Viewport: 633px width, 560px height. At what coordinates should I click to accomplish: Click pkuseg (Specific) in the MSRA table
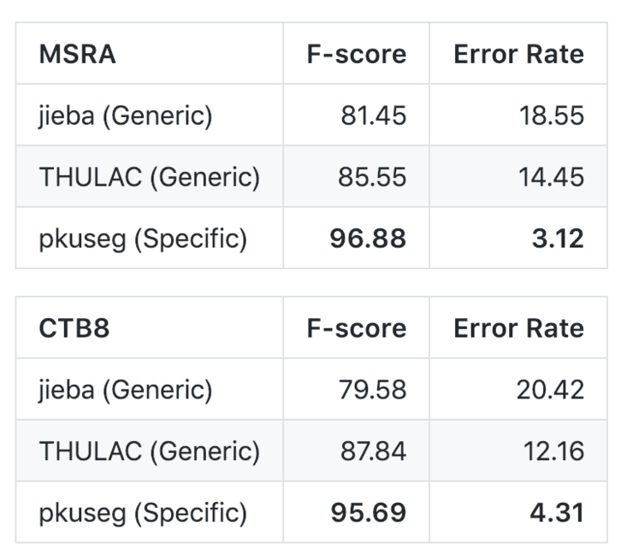[143, 239]
